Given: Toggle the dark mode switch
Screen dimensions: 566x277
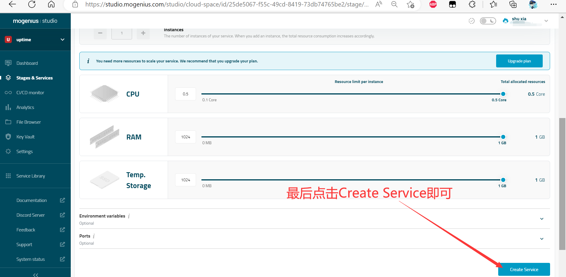Looking at the screenshot, I should click(x=488, y=21).
